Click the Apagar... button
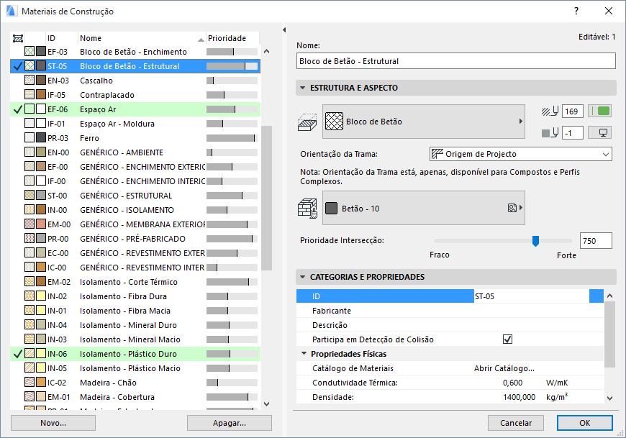 coord(229,423)
